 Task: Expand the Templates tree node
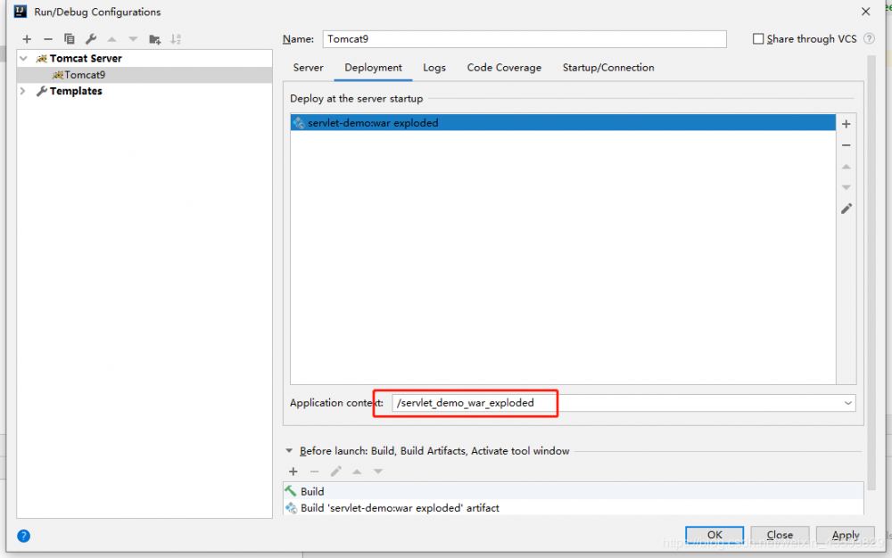pyautogui.click(x=23, y=91)
